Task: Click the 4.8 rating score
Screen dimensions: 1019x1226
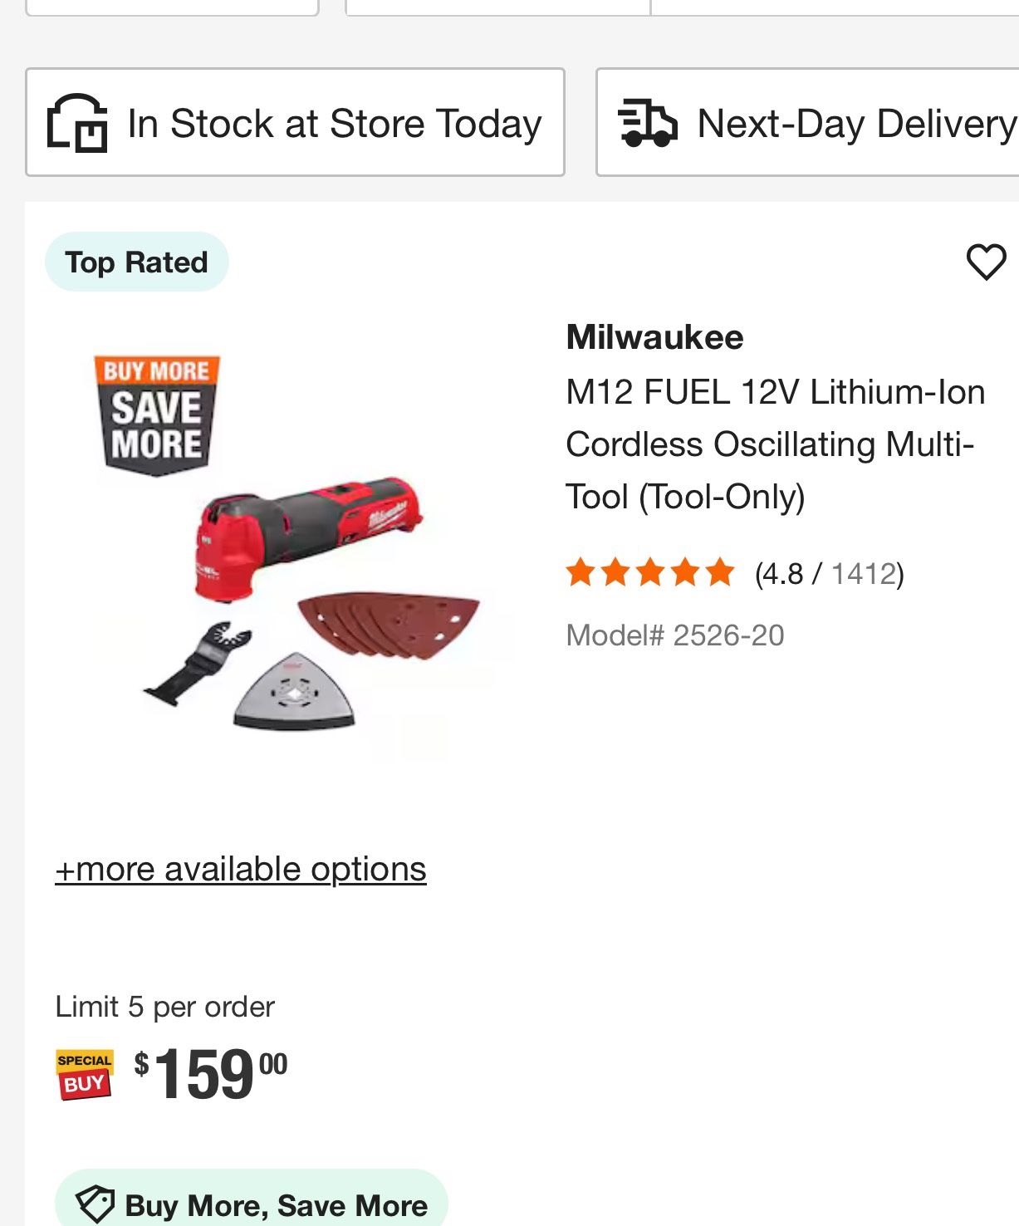Action: pos(781,574)
